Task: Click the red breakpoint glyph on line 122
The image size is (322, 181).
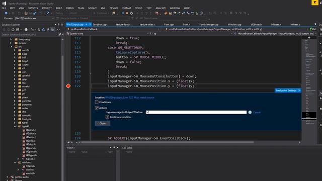Action: [x=68, y=86]
